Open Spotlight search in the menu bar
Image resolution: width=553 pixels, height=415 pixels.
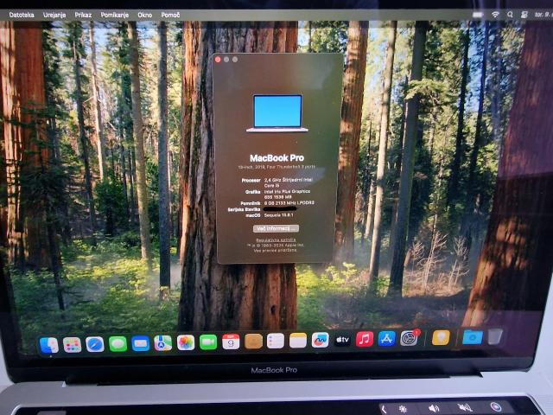[x=510, y=15]
